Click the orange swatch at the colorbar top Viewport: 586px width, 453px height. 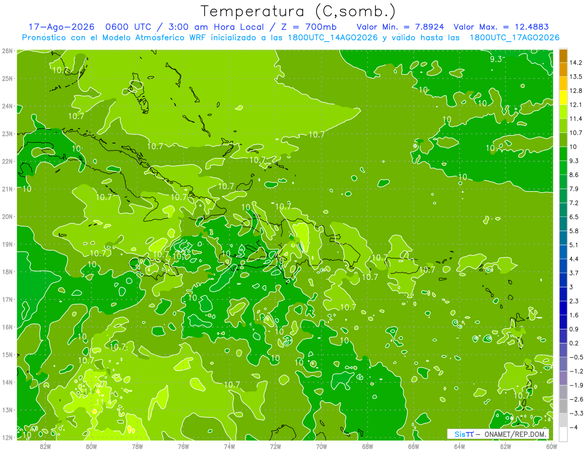pyautogui.click(x=563, y=56)
